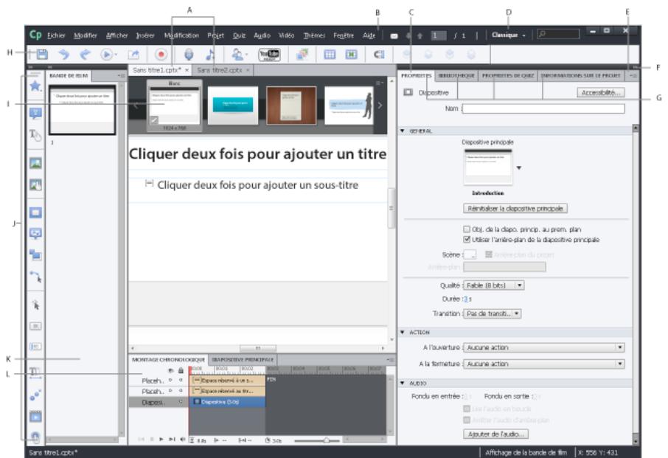The width and height of the screenshot is (668, 458).
Task: Click the YouTube publish icon
Action: [x=269, y=55]
